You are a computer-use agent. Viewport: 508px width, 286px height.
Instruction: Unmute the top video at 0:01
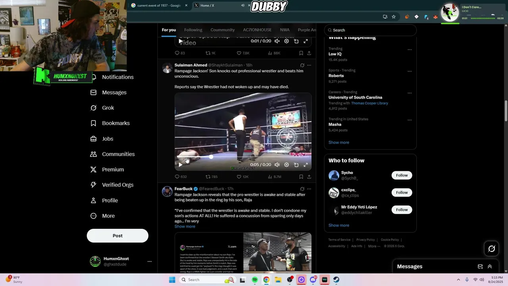pos(277,41)
